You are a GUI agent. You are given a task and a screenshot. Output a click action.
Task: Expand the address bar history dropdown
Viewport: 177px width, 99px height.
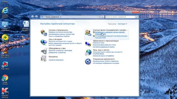click(99, 17)
